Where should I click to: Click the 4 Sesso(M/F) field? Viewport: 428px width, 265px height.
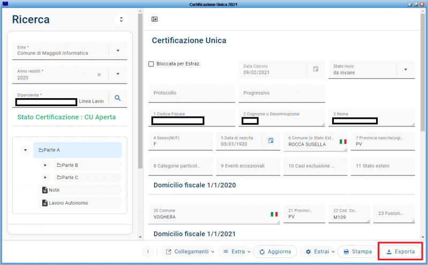[180, 141]
